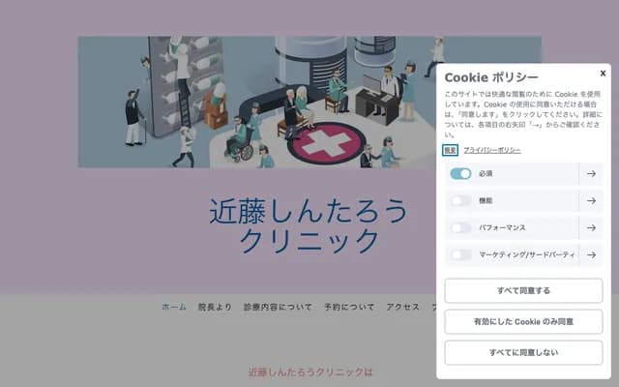The height and width of the screenshot is (387, 619).
Task: Go to ホーム in site navigation
Action: point(174,307)
